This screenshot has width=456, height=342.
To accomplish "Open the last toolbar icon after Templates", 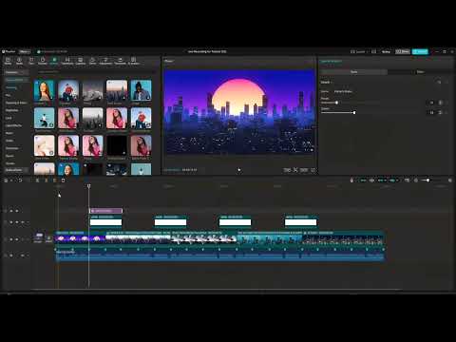I will click(x=134, y=61).
